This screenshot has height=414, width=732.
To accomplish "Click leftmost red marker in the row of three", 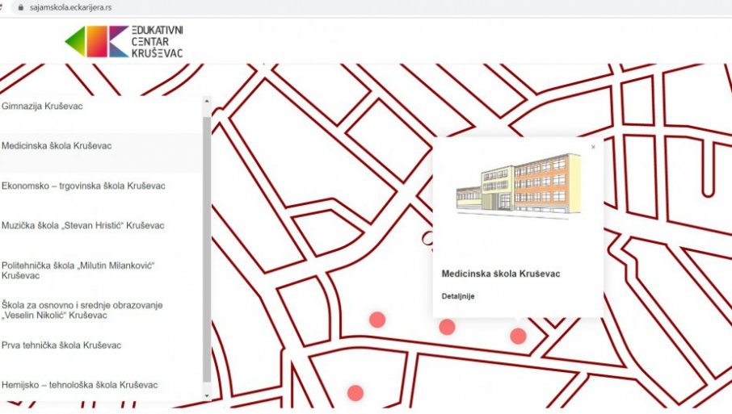I will 377,320.
